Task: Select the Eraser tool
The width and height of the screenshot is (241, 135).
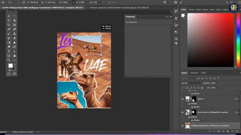Action: coord(14,38)
